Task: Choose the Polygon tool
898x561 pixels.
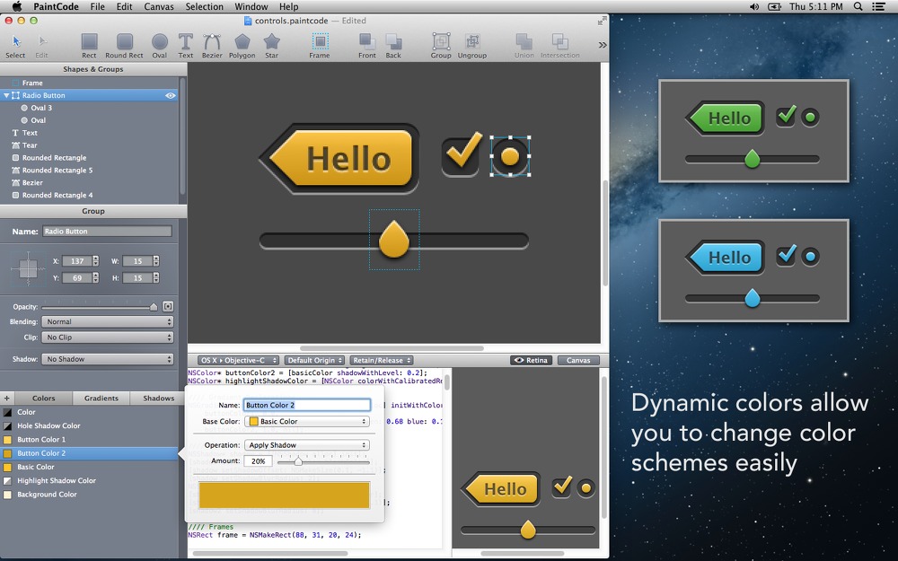Action: pyautogui.click(x=242, y=46)
